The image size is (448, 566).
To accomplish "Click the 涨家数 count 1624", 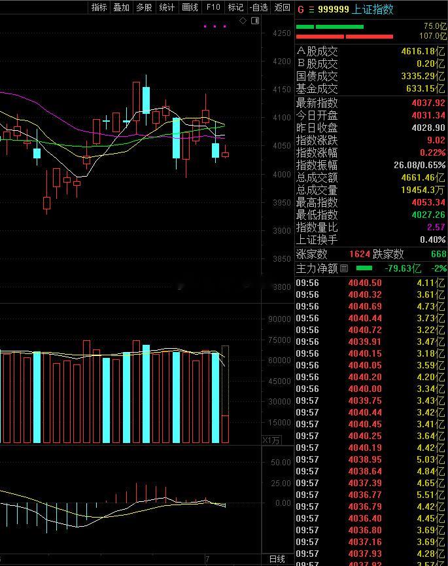I will pyautogui.click(x=360, y=254).
